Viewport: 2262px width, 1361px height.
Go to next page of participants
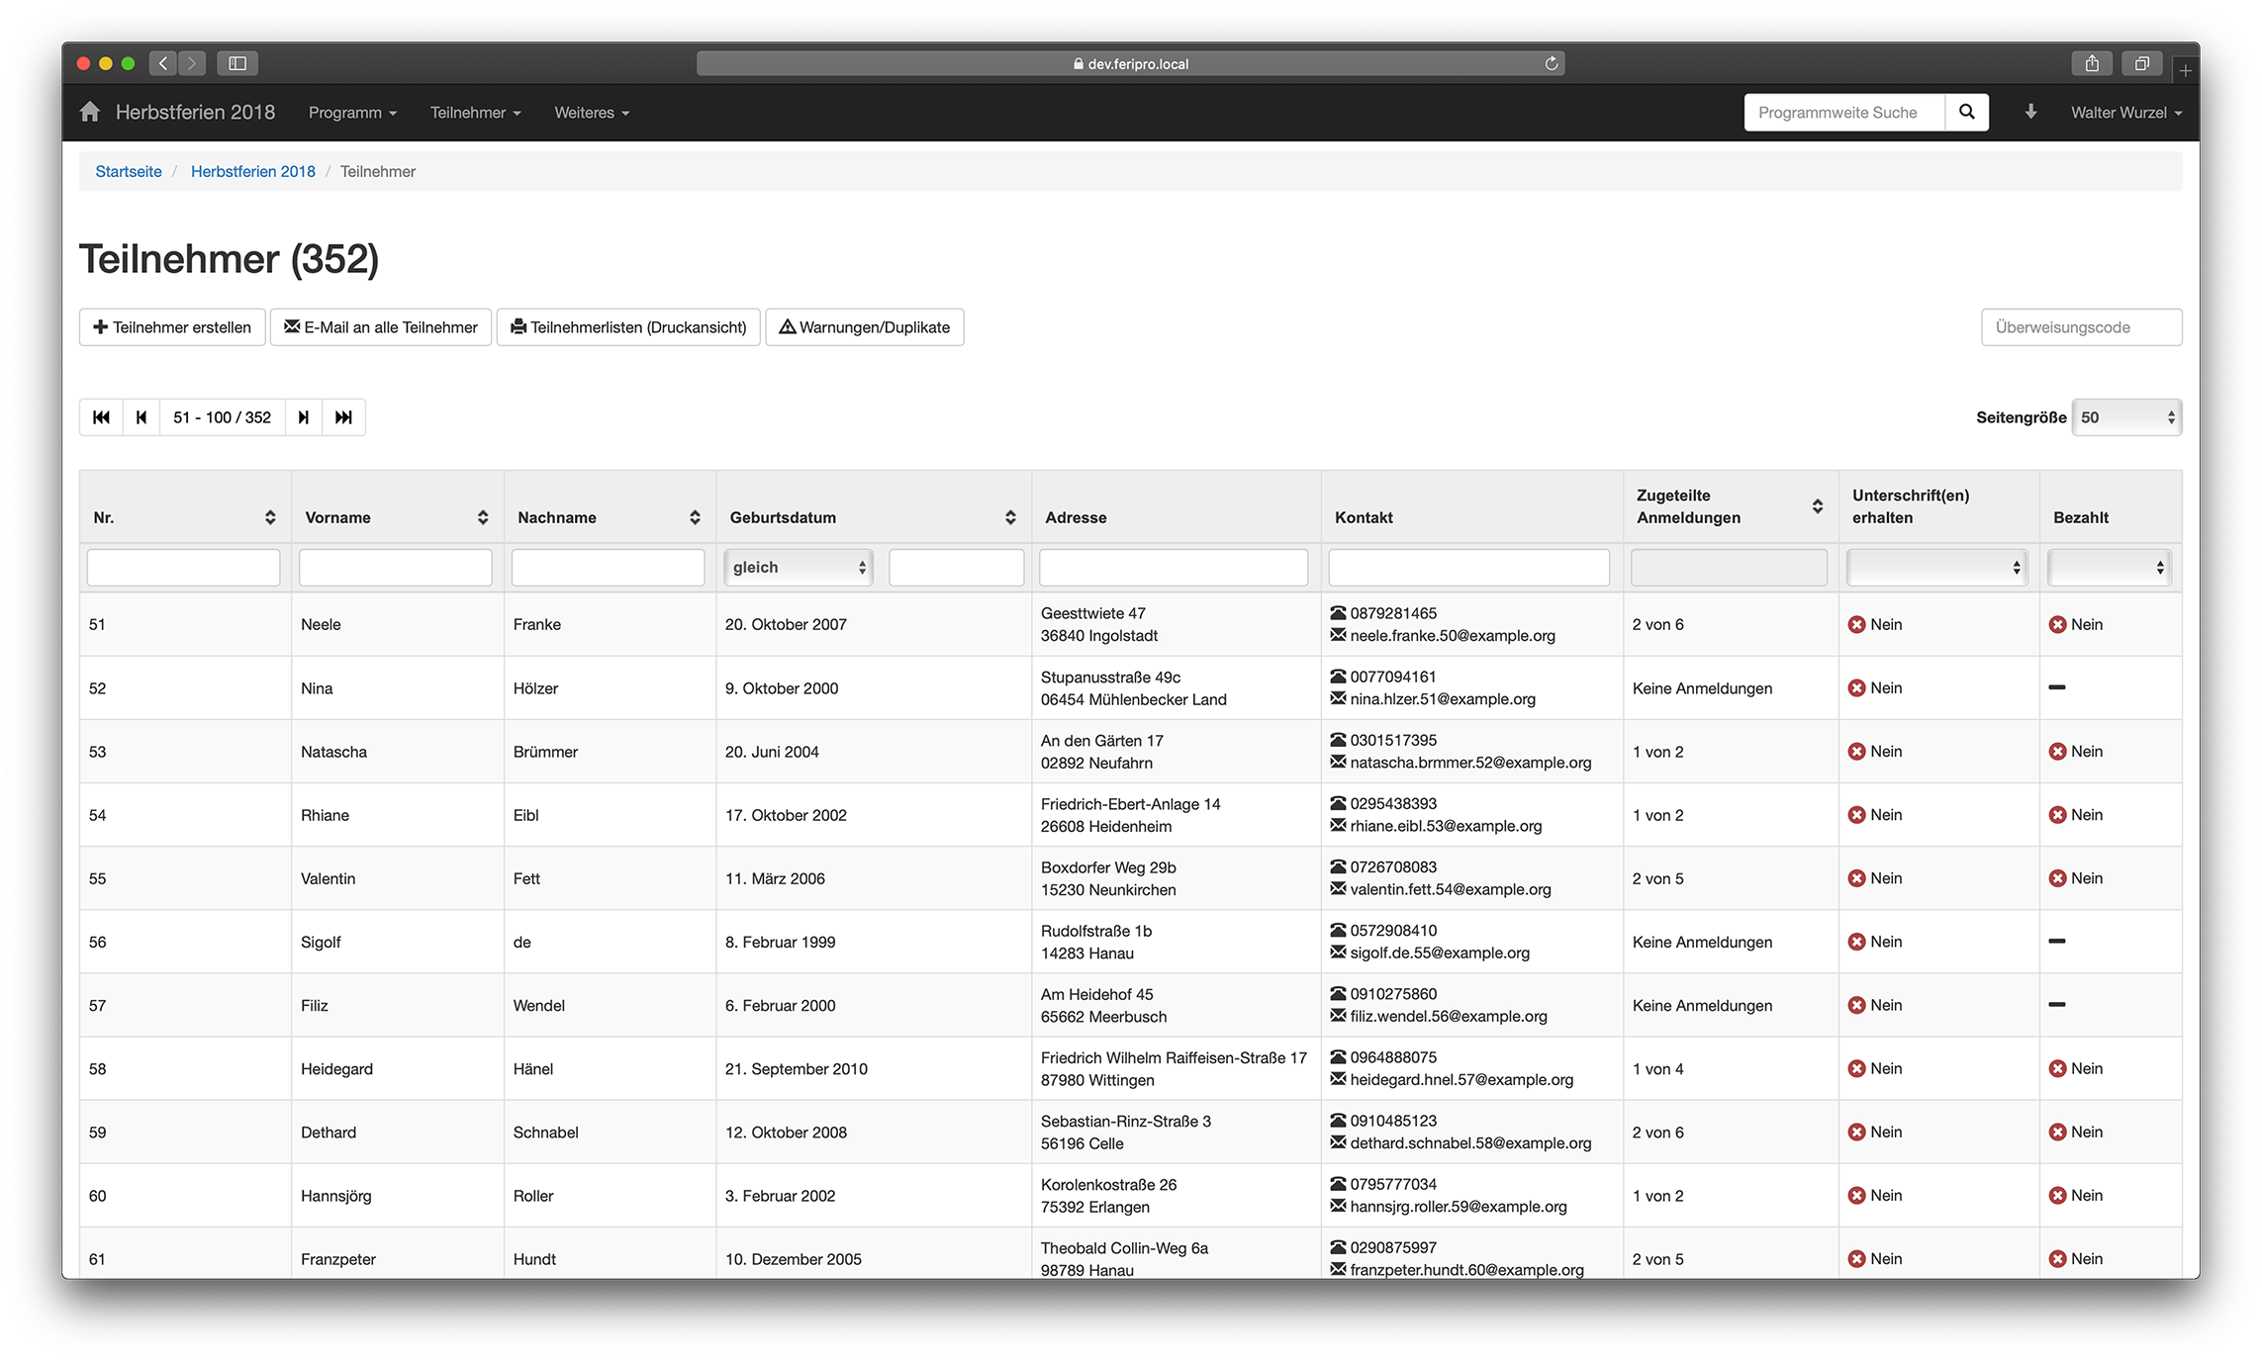pyautogui.click(x=304, y=417)
